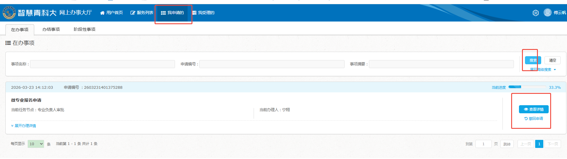Select the 在办事项 tab
Screen dimensions: 567x159
coord(20,30)
